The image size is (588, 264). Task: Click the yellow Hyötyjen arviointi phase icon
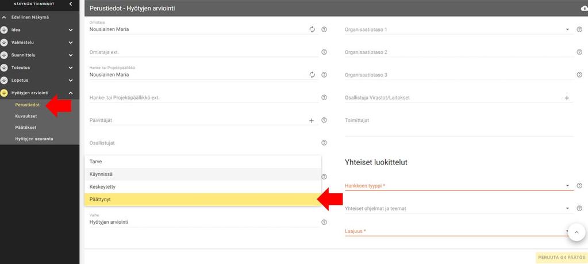point(4,93)
